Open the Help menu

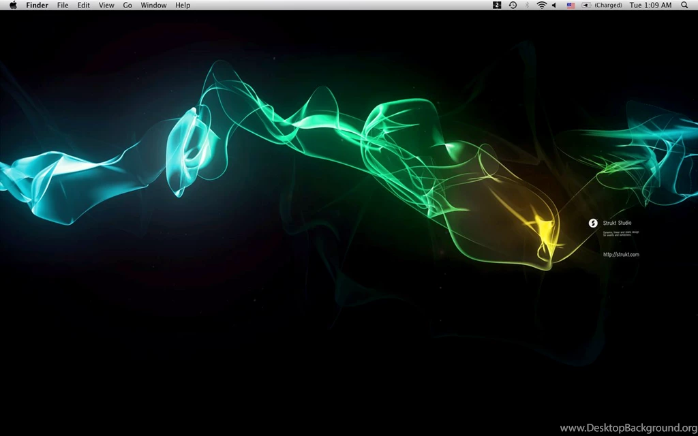pyautogui.click(x=183, y=5)
